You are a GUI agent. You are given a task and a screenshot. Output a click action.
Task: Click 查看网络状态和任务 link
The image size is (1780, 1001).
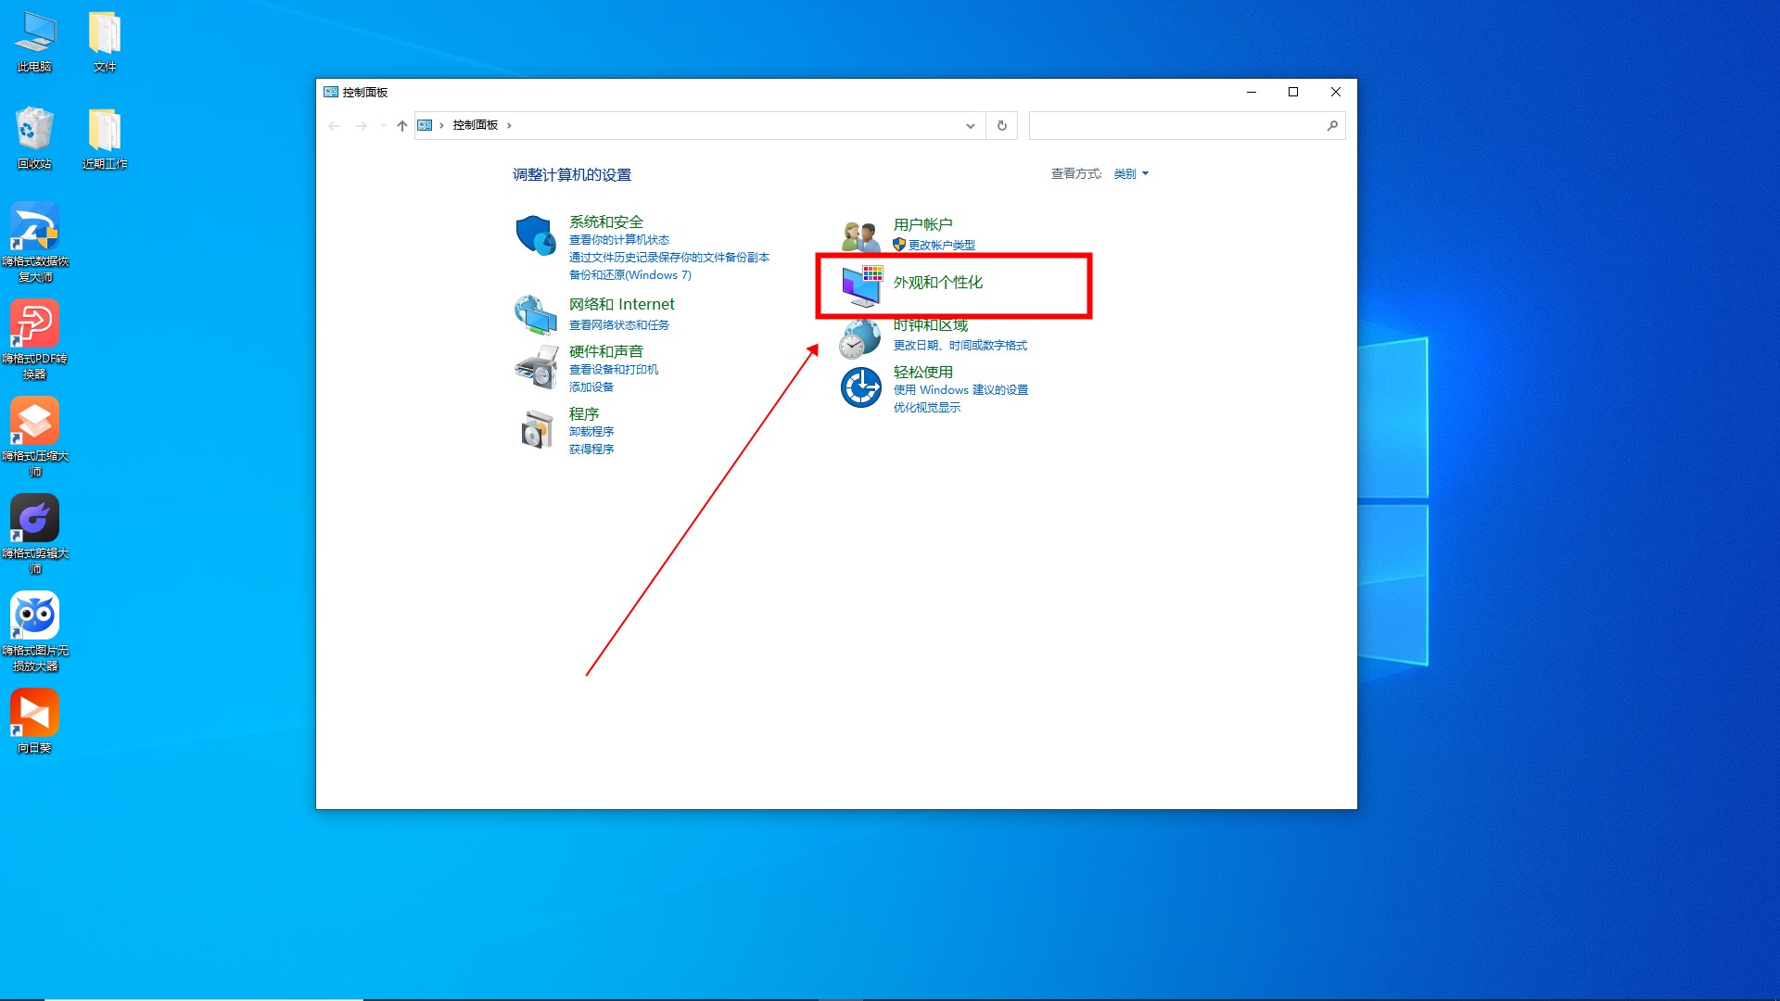pyautogui.click(x=618, y=325)
